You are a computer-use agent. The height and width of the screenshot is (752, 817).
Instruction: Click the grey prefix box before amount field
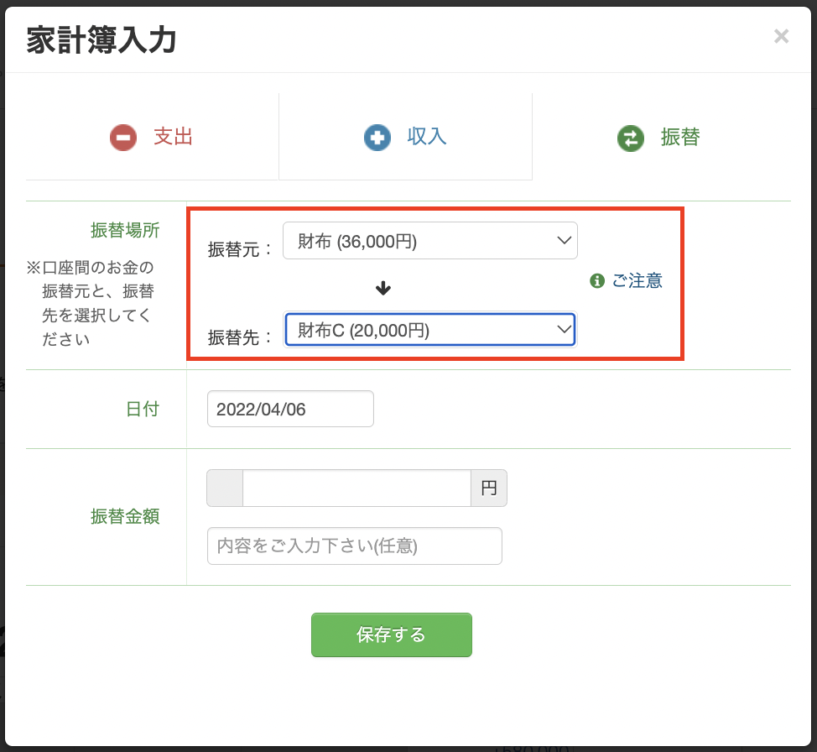(x=225, y=488)
